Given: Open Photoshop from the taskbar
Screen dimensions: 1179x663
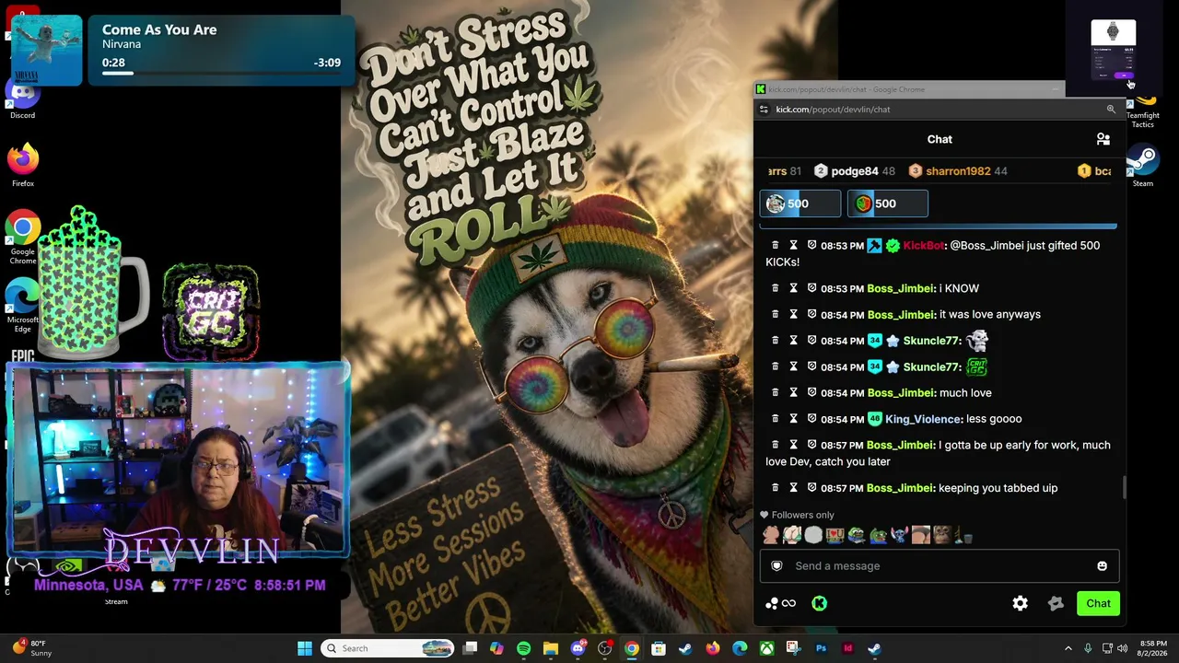Looking at the screenshot, I should click(x=821, y=648).
